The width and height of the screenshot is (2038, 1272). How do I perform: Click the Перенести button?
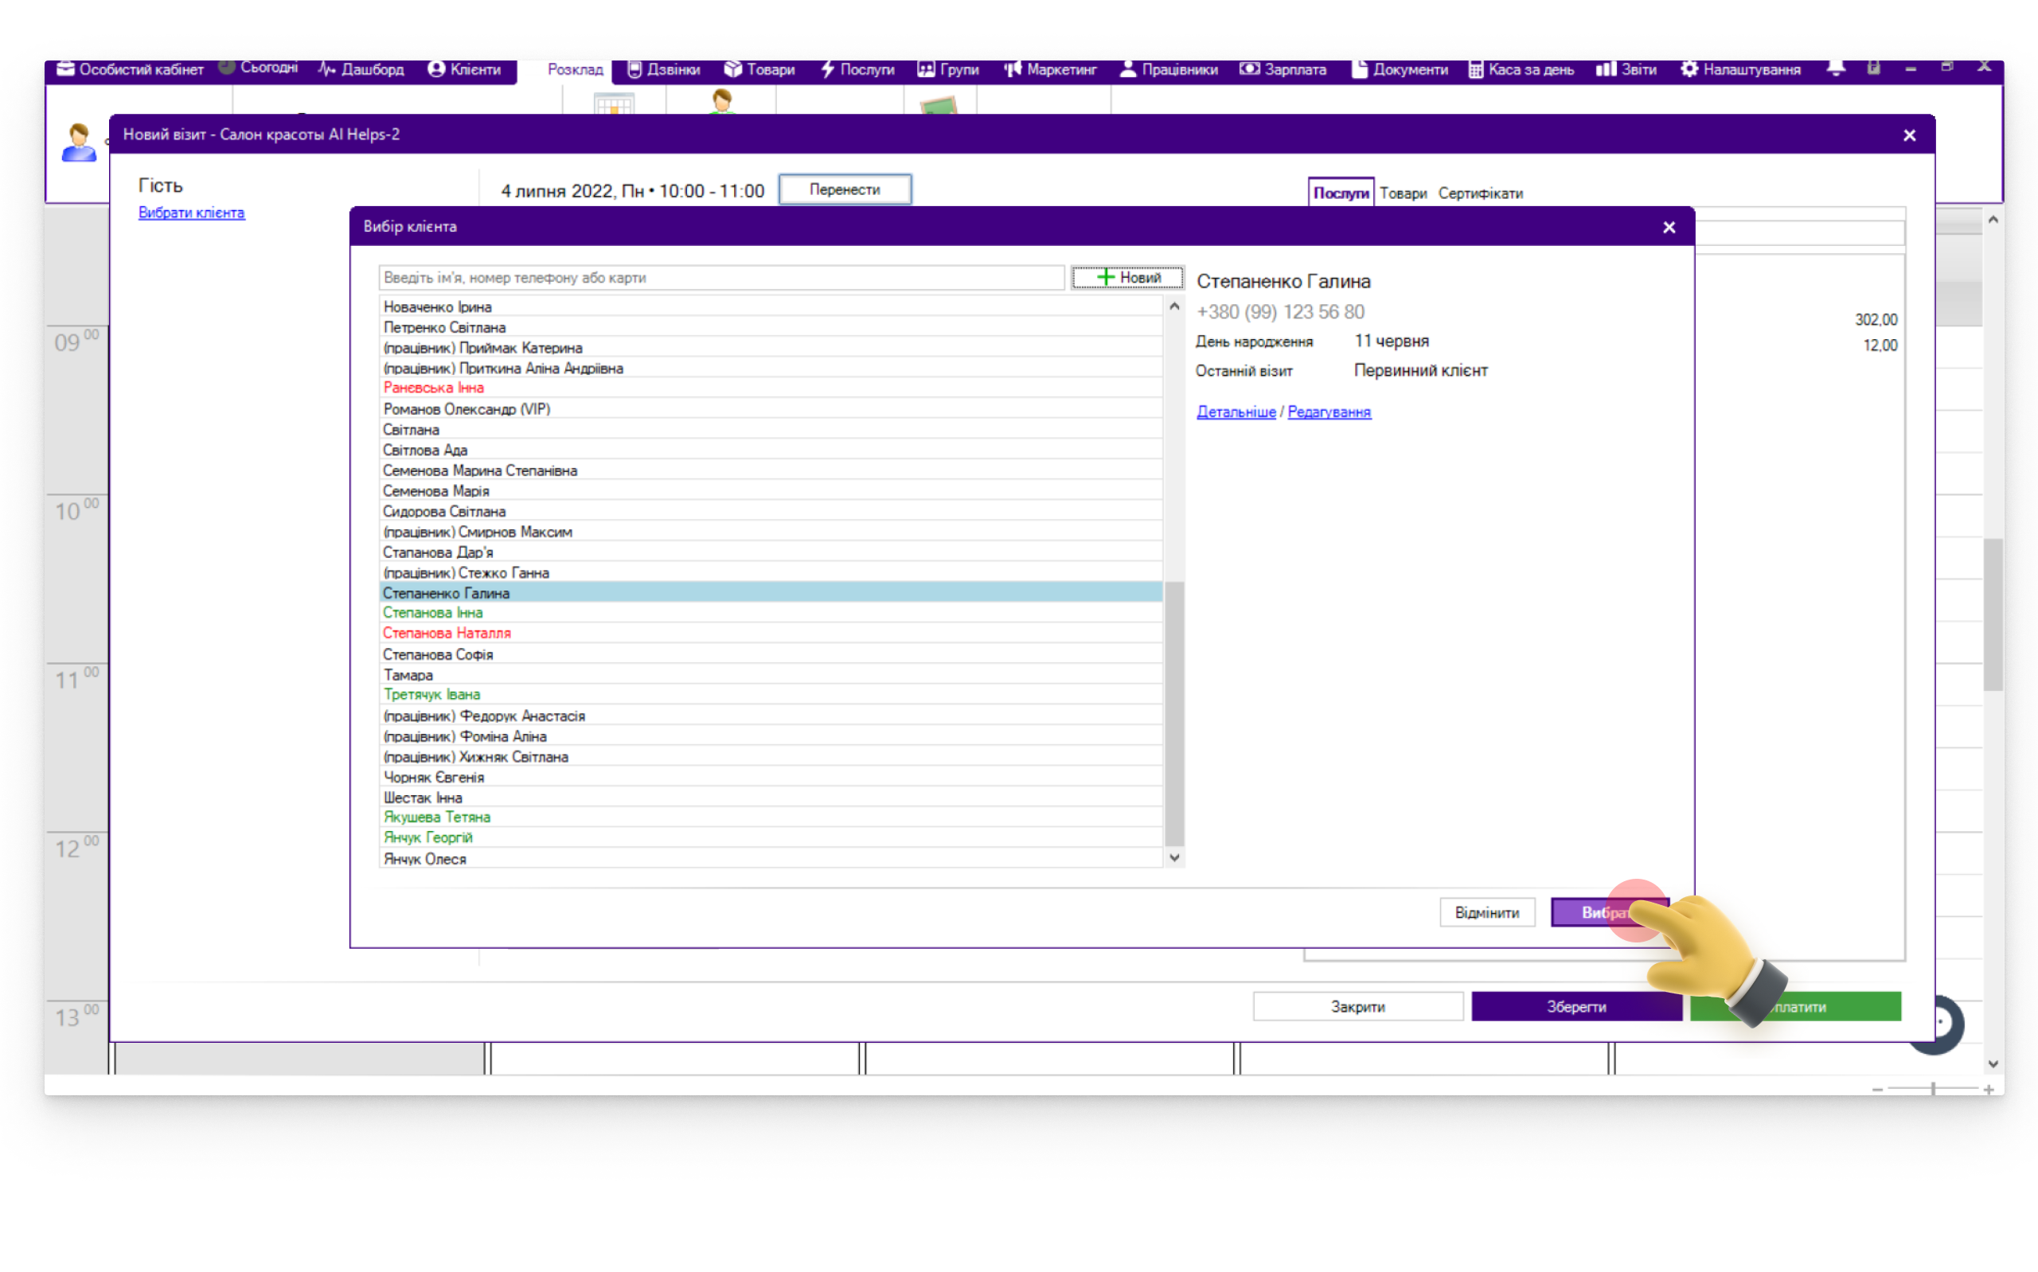tap(845, 190)
